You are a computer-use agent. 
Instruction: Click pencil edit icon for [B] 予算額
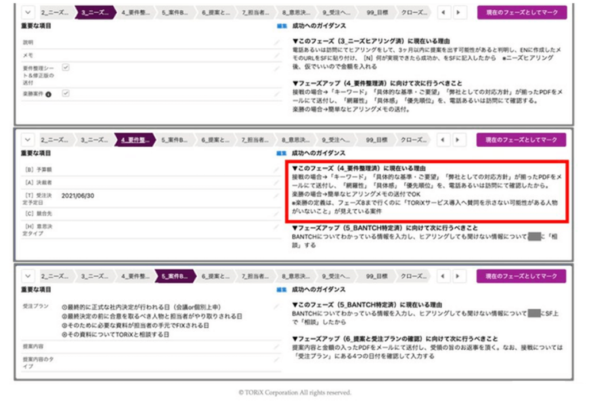click(x=277, y=170)
